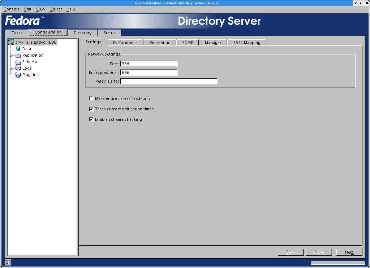Select the Replication tree item label
The height and width of the screenshot is (268, 370).
point(33,55)
